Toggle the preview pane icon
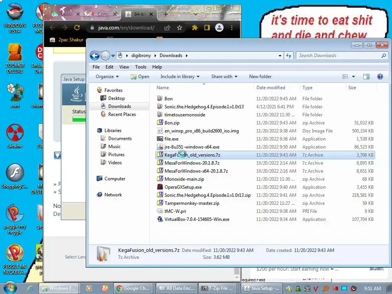The width and height of the screenshot is (392, 294). point(366,77)
